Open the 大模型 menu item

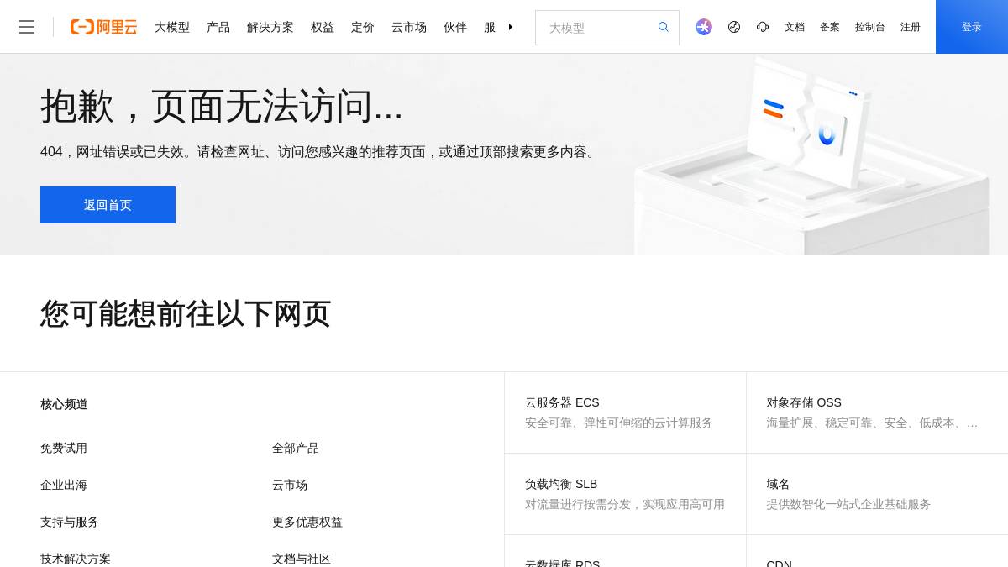pyautogui.click(x=172, y=27)
